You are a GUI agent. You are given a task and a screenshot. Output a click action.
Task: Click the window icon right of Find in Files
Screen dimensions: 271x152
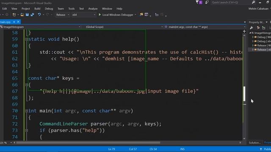tap(147, 15)
